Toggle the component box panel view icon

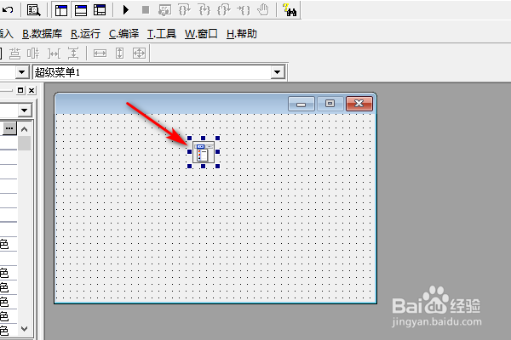pos(100,10)
